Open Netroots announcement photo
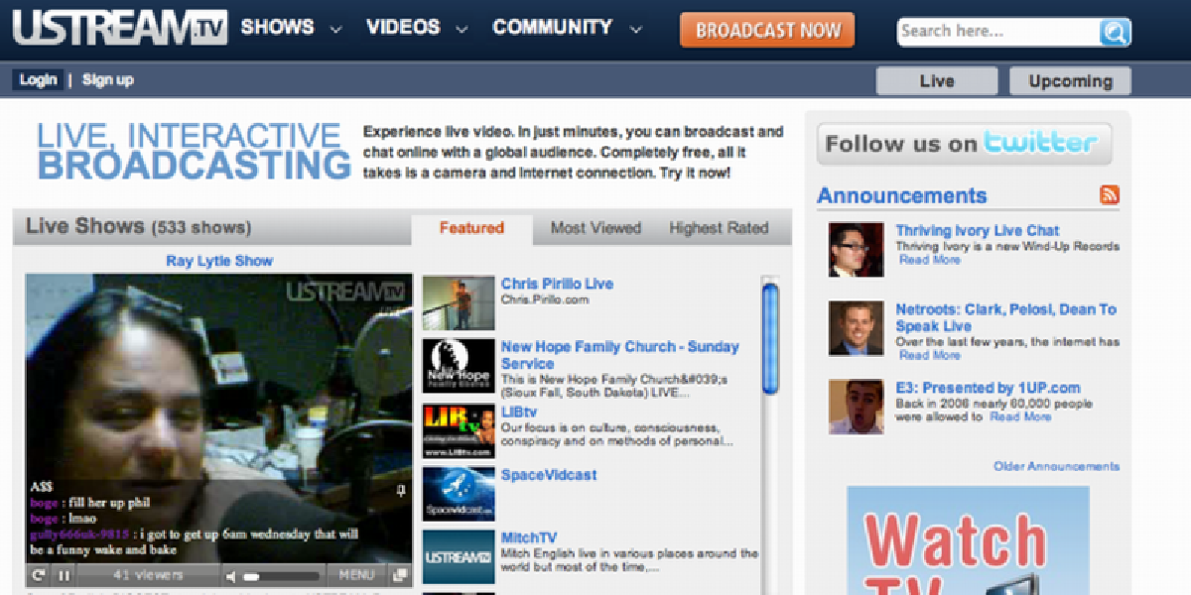Viewport: 1191px width, 595px height. [856, 328]
